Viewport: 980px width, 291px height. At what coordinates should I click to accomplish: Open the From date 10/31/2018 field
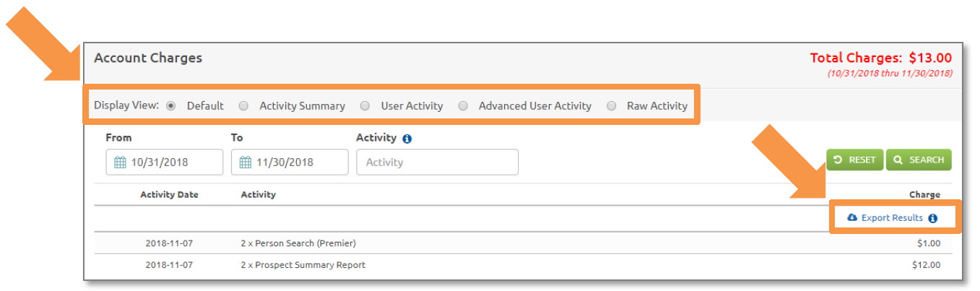[x=165, y=162]
